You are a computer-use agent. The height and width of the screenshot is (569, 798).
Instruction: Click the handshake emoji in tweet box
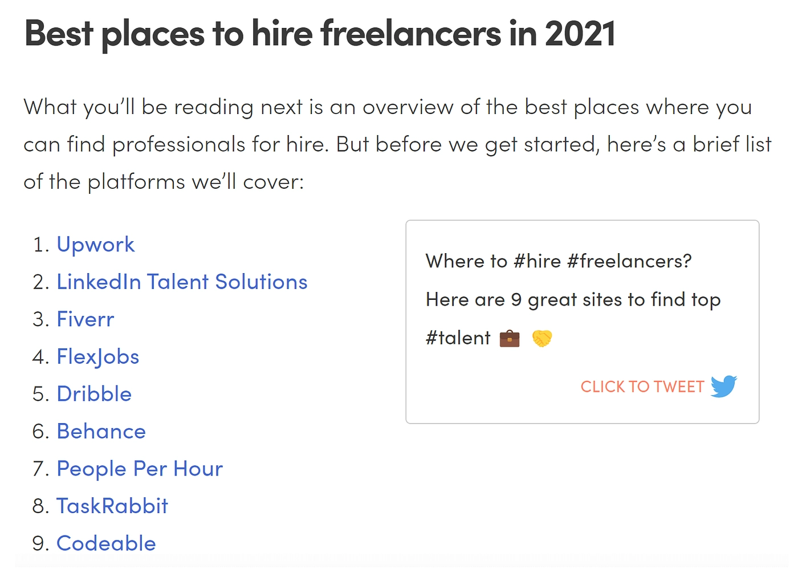tap(542, 339)
